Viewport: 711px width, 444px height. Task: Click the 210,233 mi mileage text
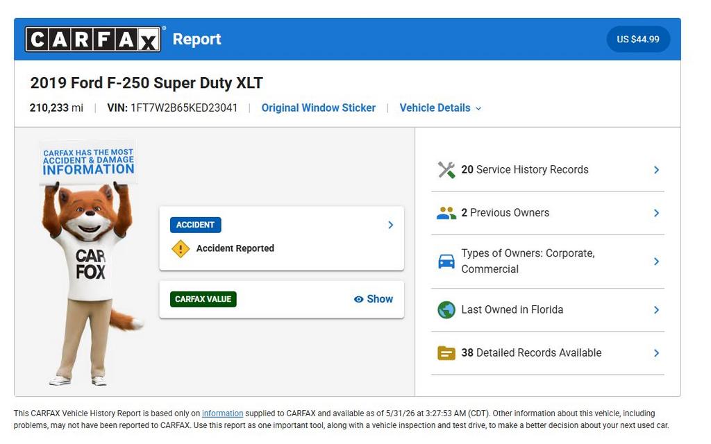point(56,108)
